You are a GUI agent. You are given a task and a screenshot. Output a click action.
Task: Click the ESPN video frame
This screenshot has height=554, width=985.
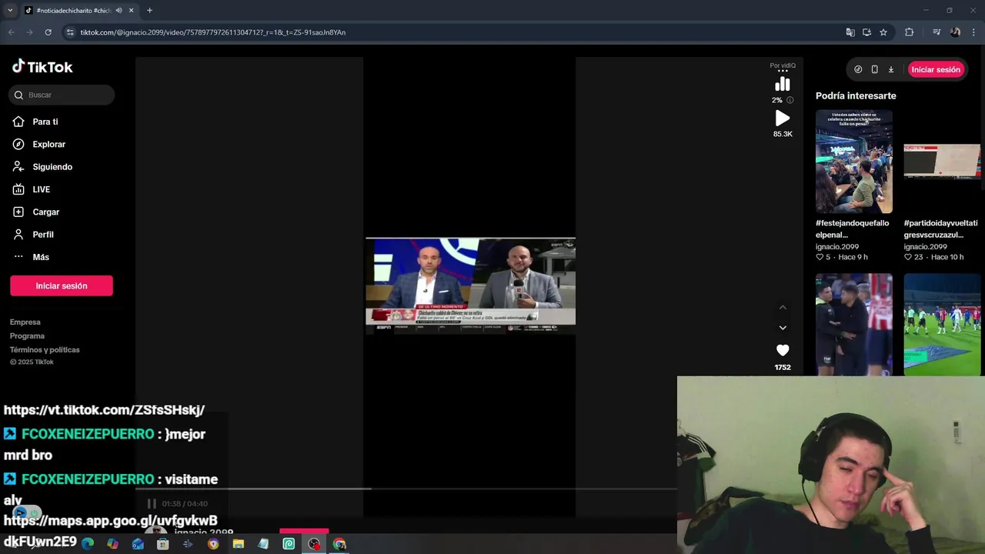[x=470, y=285]
